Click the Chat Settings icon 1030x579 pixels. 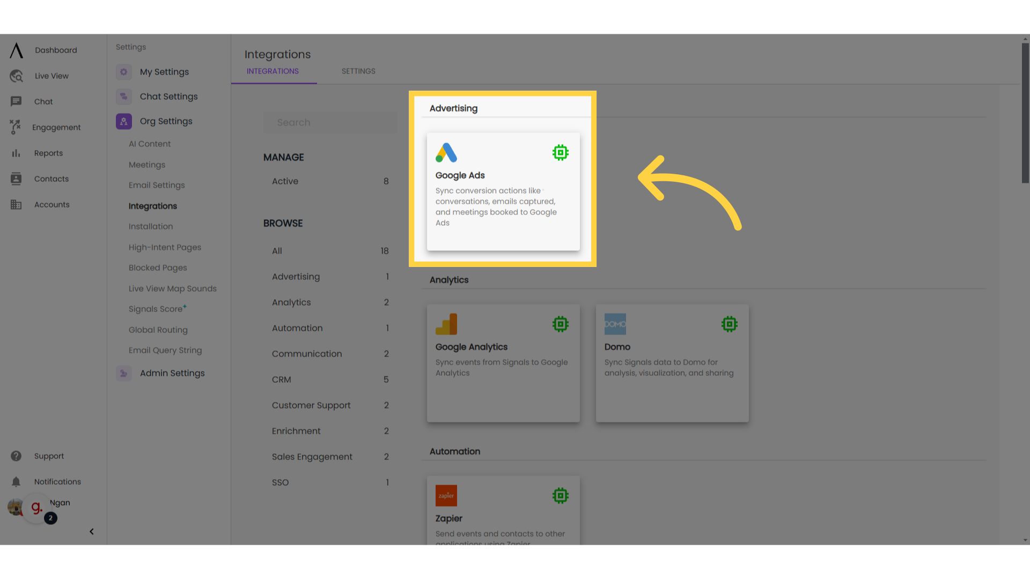coord(124,96)
